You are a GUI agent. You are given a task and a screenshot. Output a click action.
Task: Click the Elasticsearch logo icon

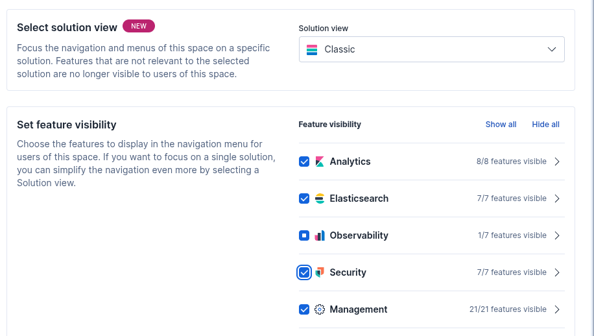coord(320,198)
